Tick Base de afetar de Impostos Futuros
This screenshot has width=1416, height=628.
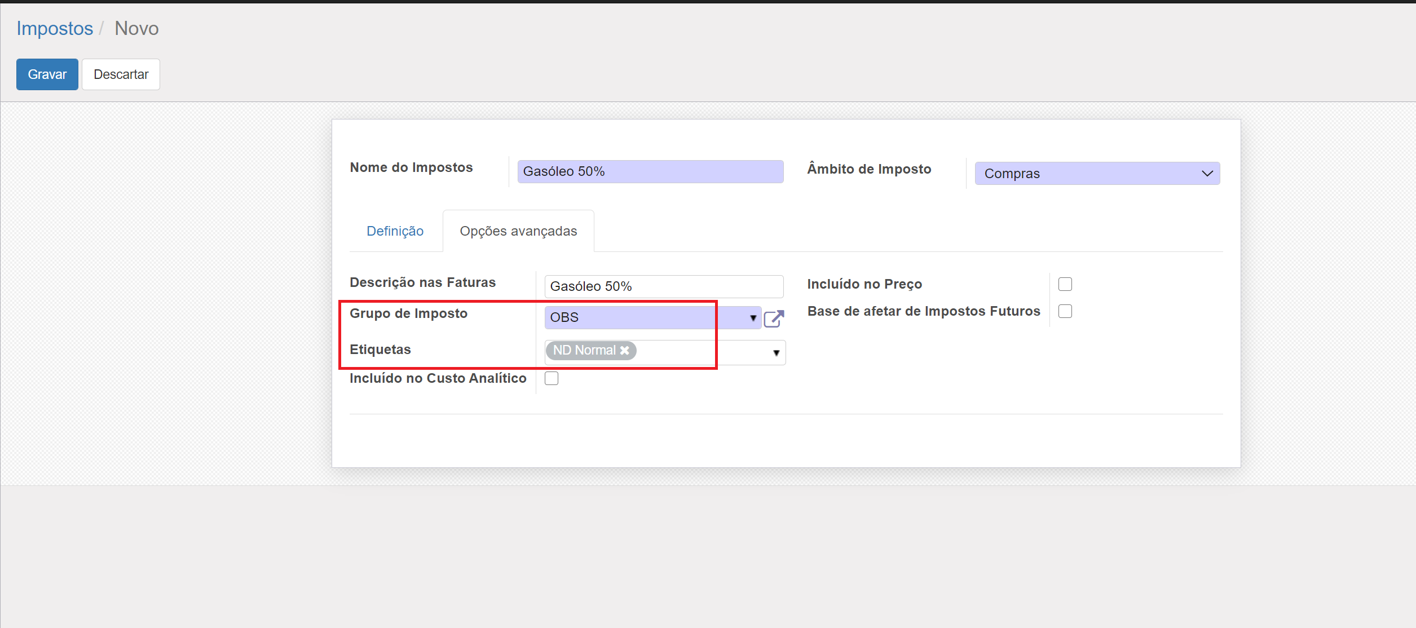click(x=1065, y=311)
